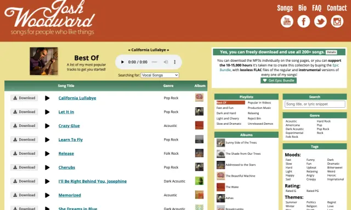Choose the Rated G rating tag
Viewport: 351px width, 210px height.
click(291, 191)
